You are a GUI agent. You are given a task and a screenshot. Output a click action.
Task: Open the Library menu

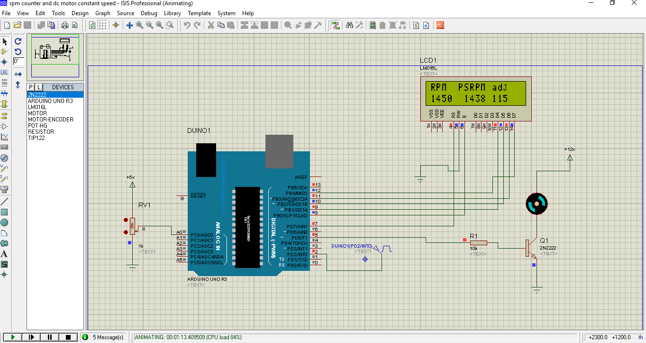pos(172,13)
